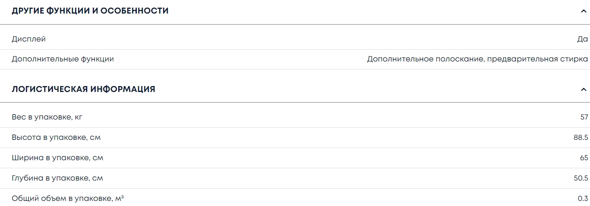Screen dimensions: 590x206
Task: Select the Дополнительные функции label
Action: pyautogui.click(x=63, y=59)
